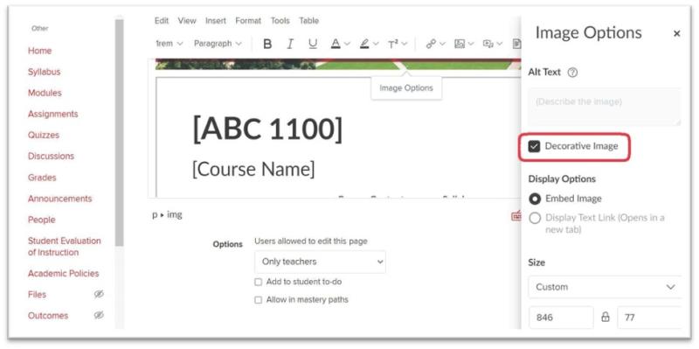Click the [Course Name] text
Viewport: 699px width, 349px height.
[253, 169]
